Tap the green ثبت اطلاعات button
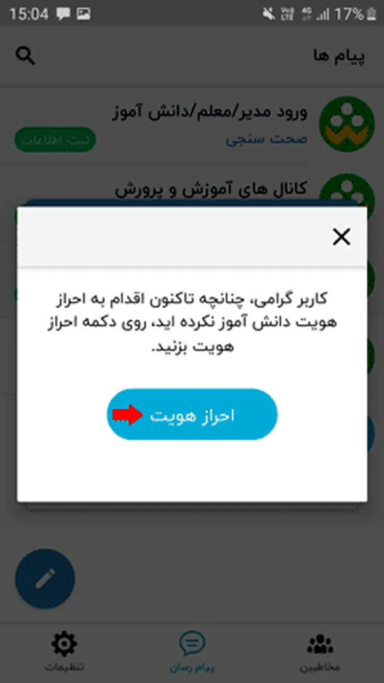 55,140
